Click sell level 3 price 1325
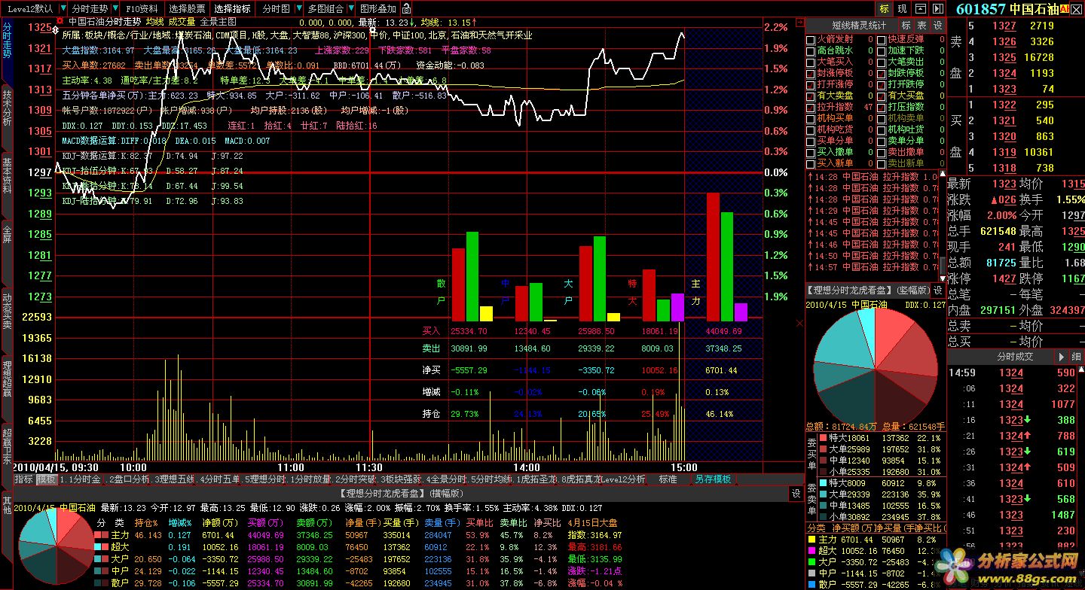This screenshot has height=590, width=1085. coord(1004,57)
